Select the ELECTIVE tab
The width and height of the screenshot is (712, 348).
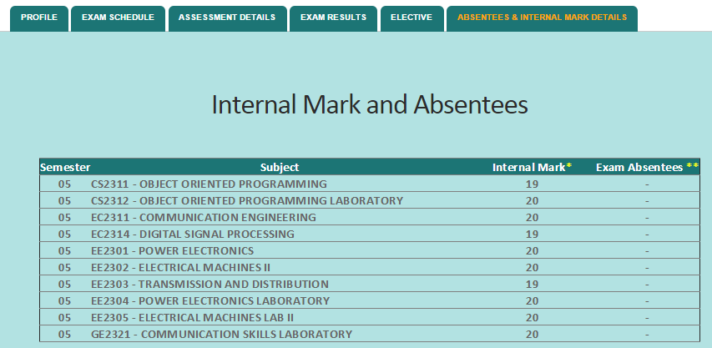[412, 18]
